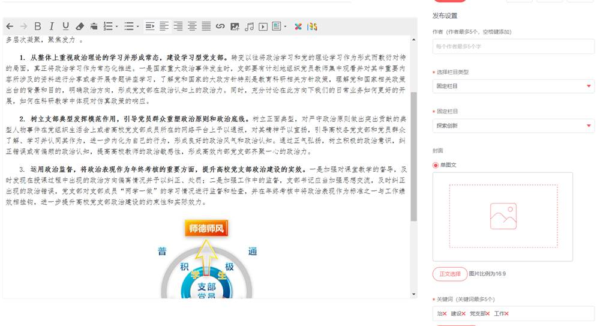Open the ordered list dropdown arrow
Viewport: 612px width, 326px height.
(x=116, y=26)
